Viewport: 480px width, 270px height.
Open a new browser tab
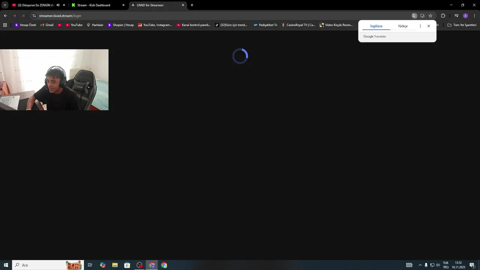point(192,5)
